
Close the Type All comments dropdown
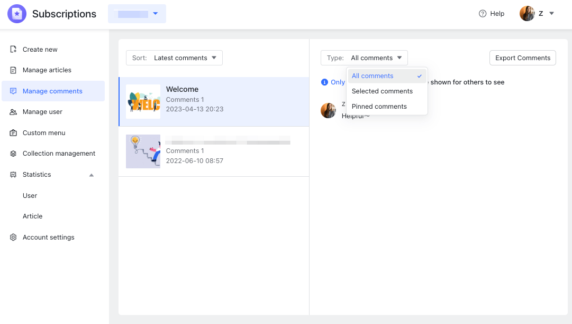(364, 58)
